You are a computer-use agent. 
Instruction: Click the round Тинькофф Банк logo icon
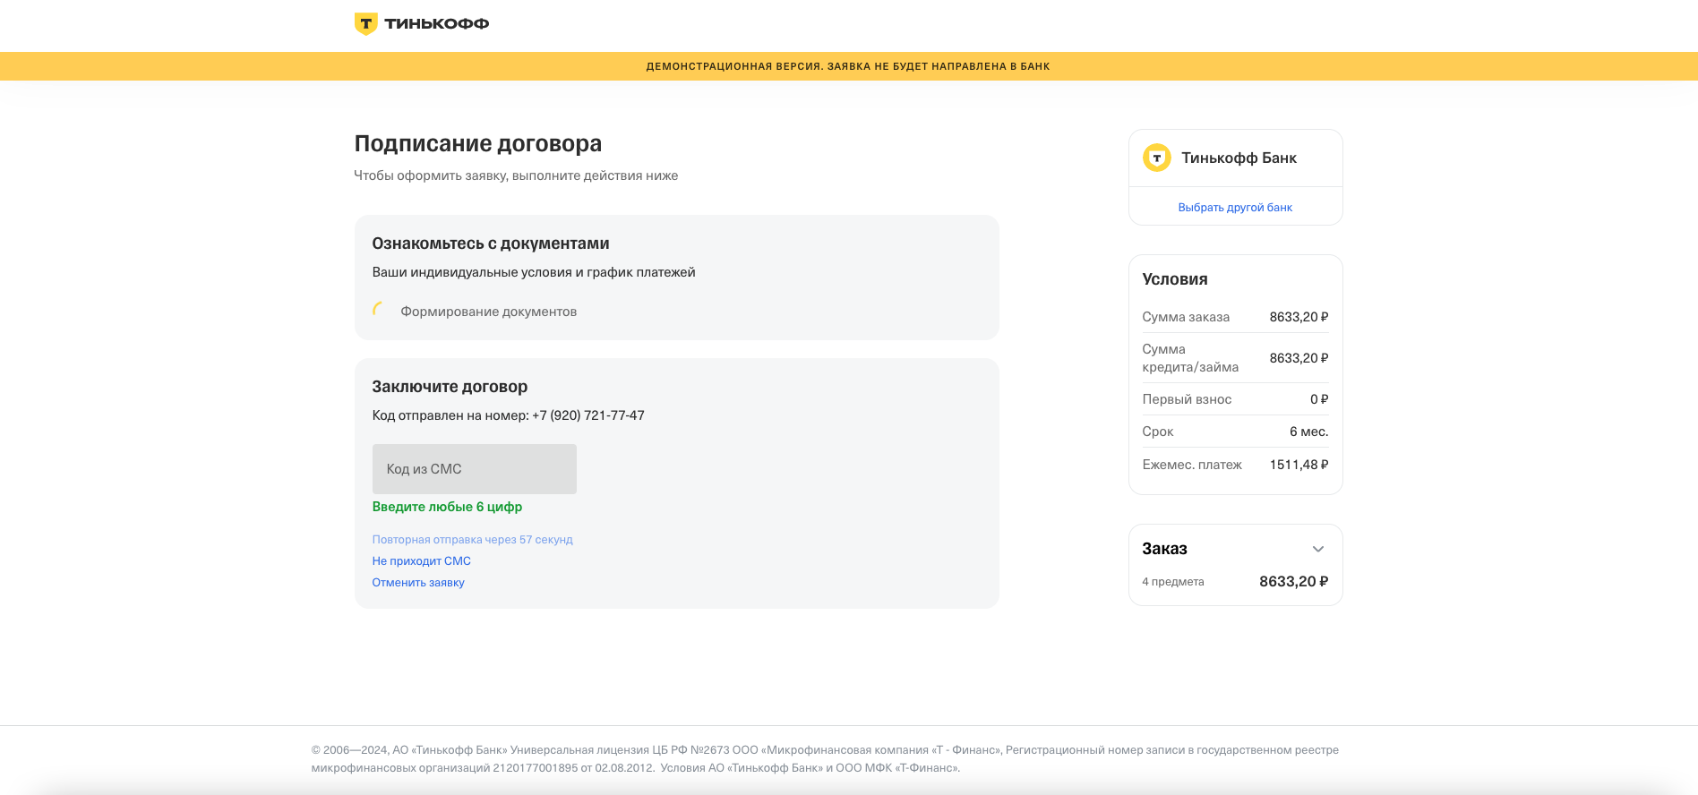[x=1157, y=158]
